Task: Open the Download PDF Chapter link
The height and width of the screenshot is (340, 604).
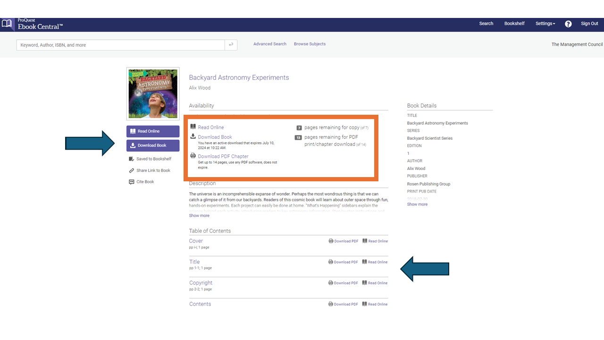Action: pos(223,156)
